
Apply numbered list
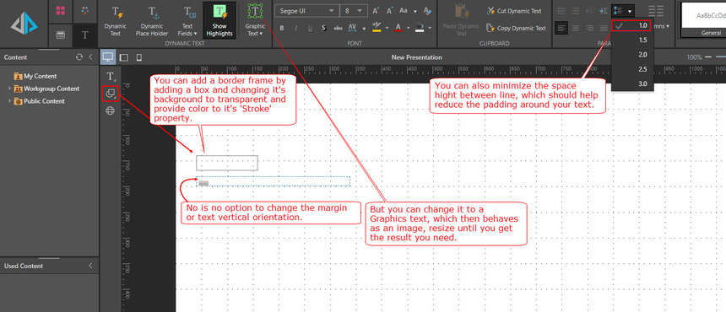(576, 11)
